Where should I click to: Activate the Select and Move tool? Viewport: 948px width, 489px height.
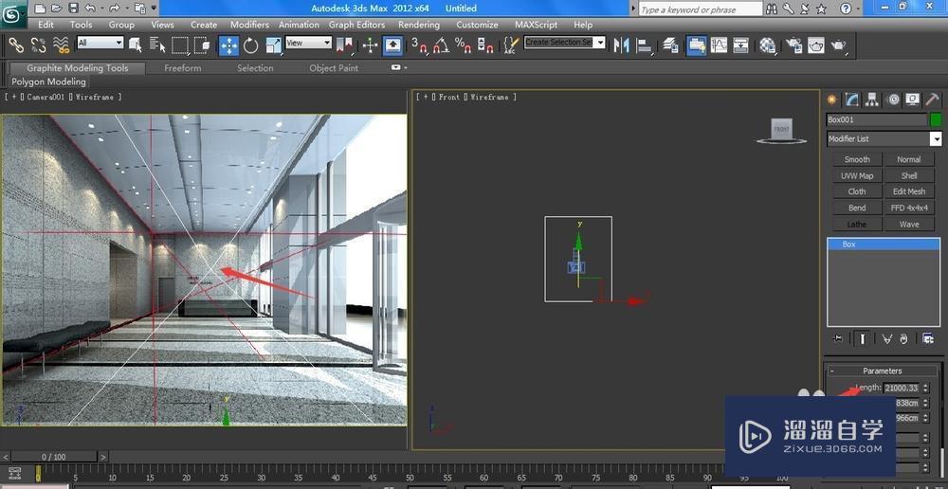228,45
